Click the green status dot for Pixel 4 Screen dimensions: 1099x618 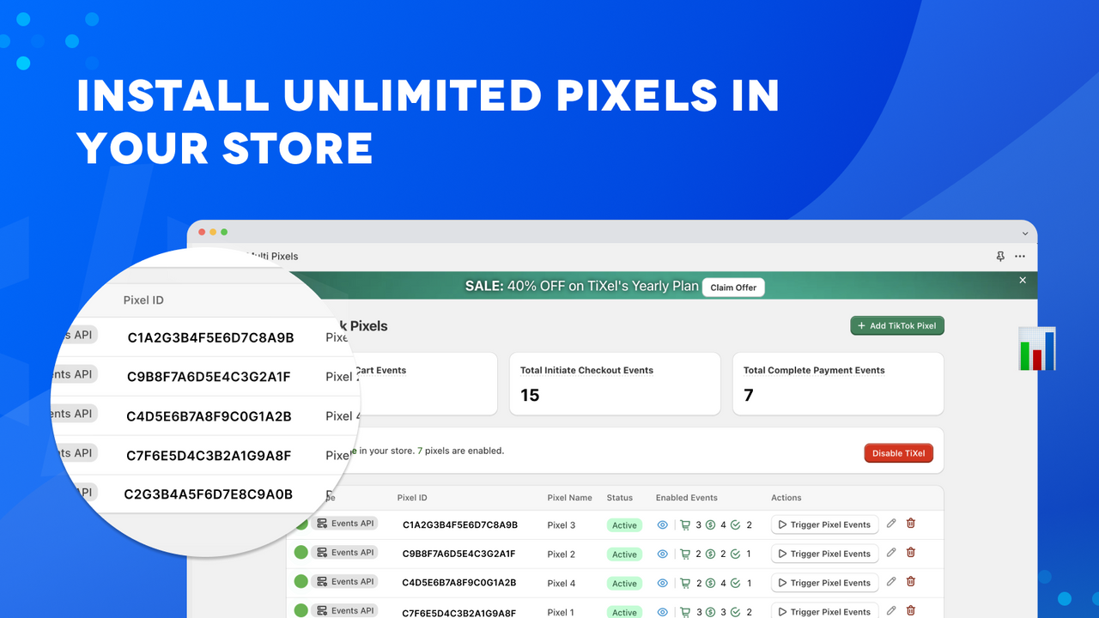pos(301,582)
